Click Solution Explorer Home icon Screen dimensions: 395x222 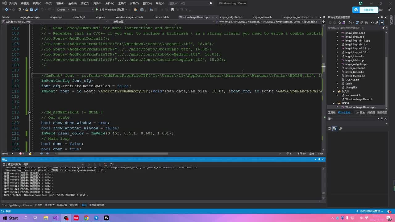click(339, 23)
